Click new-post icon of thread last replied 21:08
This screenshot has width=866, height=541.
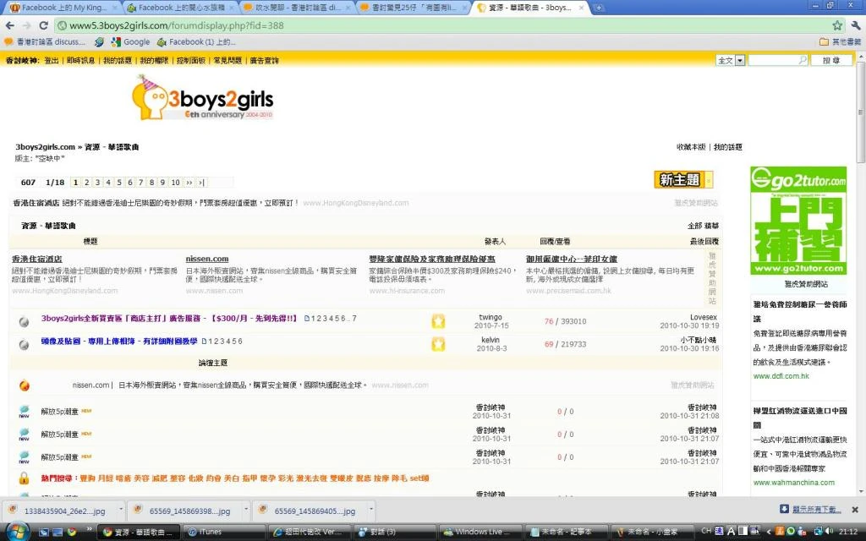click(x=24, y=412)
